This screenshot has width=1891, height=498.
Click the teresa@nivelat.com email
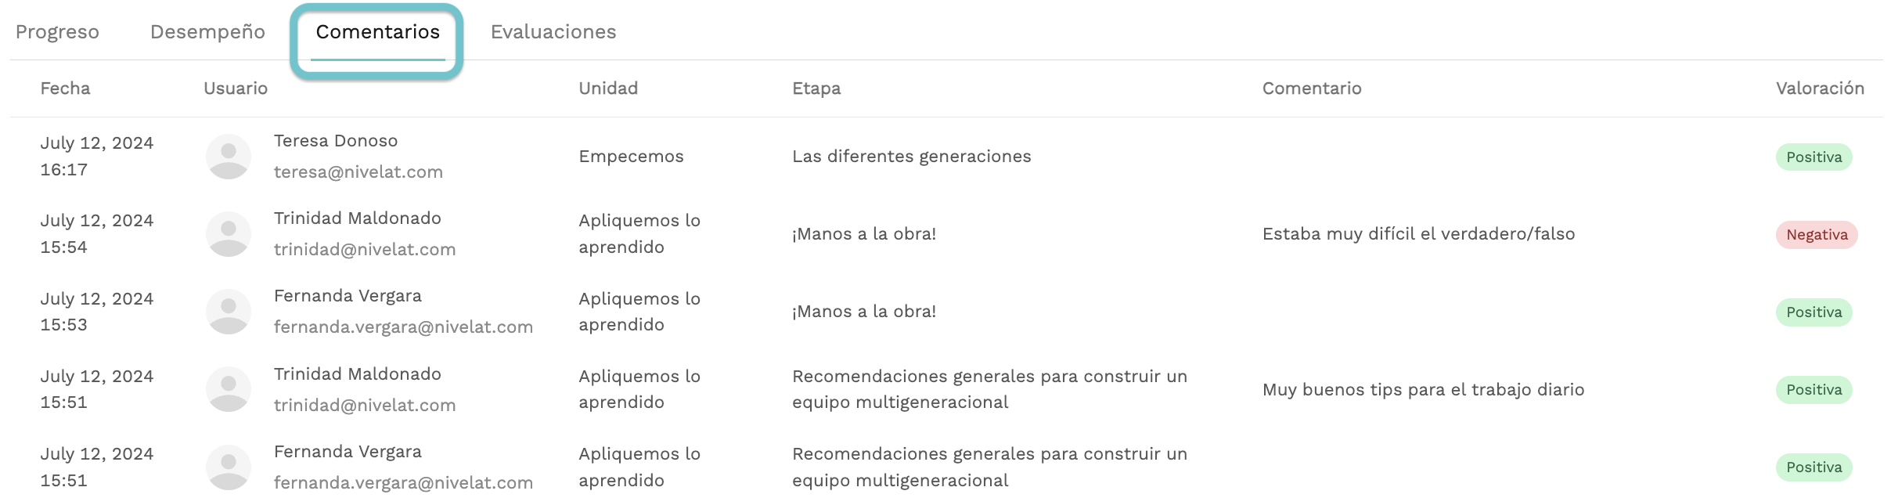tap(358, 172)
